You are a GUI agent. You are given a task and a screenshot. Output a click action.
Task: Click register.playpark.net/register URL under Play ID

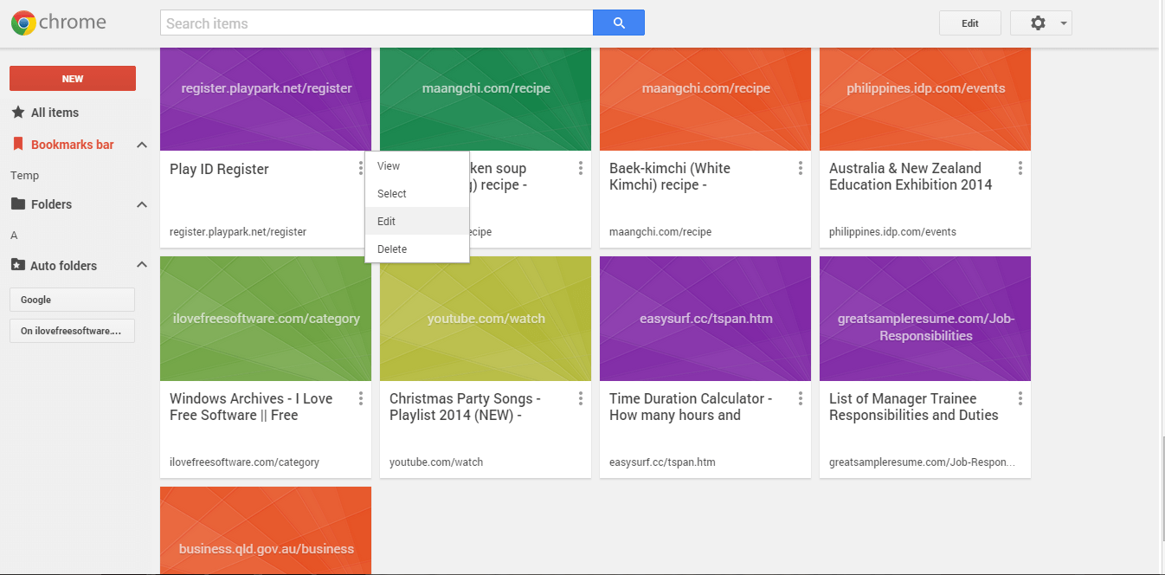tap(238, 232)
